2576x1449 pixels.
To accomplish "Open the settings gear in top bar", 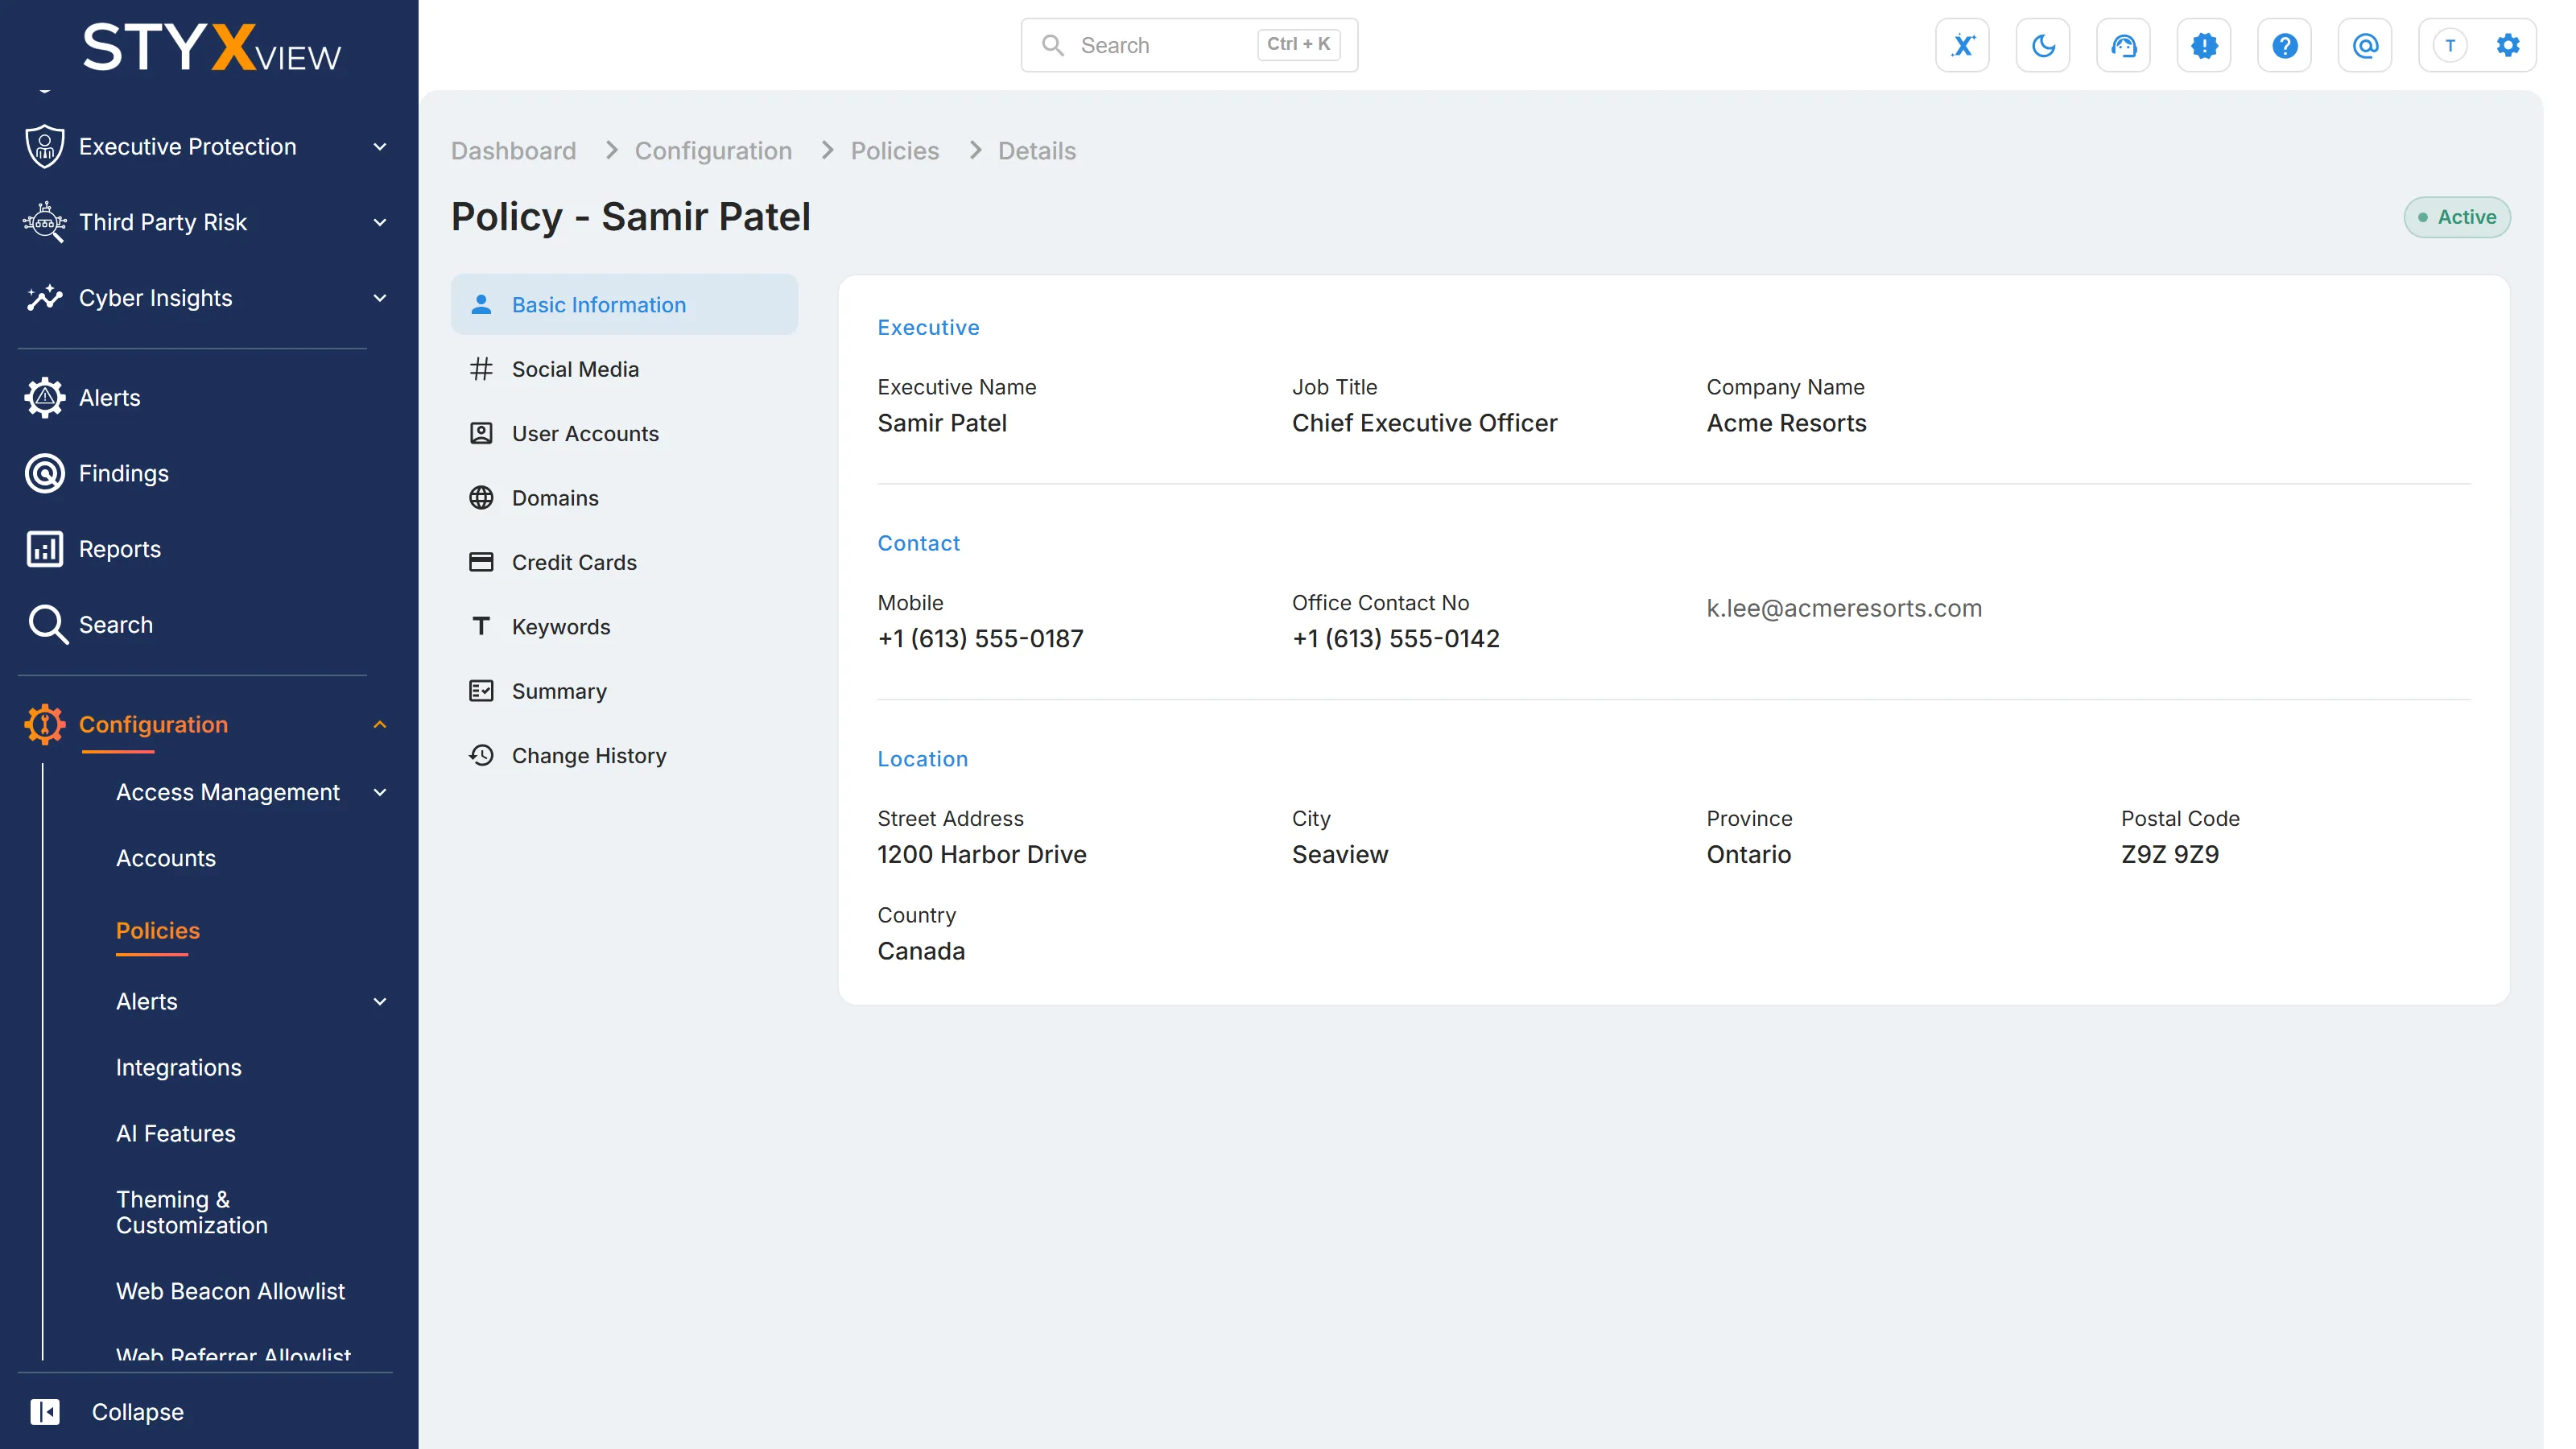I will pos(2508,45).
